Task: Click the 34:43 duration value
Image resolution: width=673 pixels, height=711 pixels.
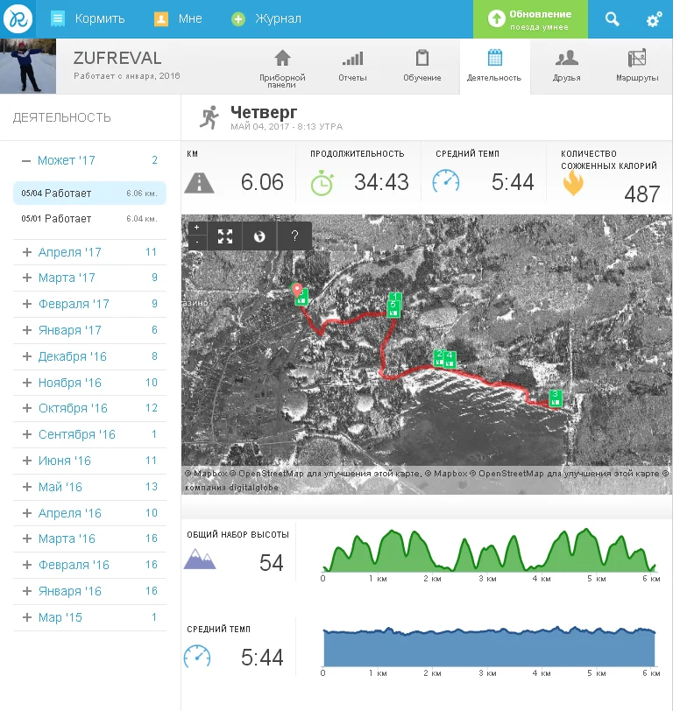Action: [382, 182]
